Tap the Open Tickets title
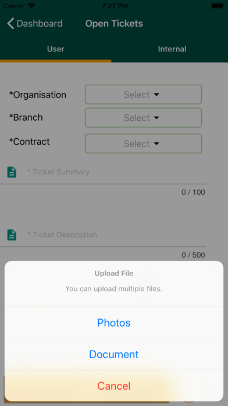The image size is (228, 406). 114,23
